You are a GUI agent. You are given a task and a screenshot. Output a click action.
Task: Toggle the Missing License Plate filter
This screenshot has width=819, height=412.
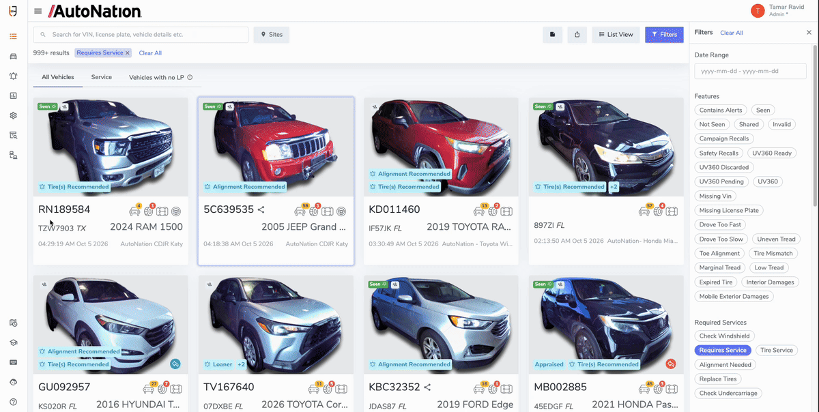[x=729, y=210]
